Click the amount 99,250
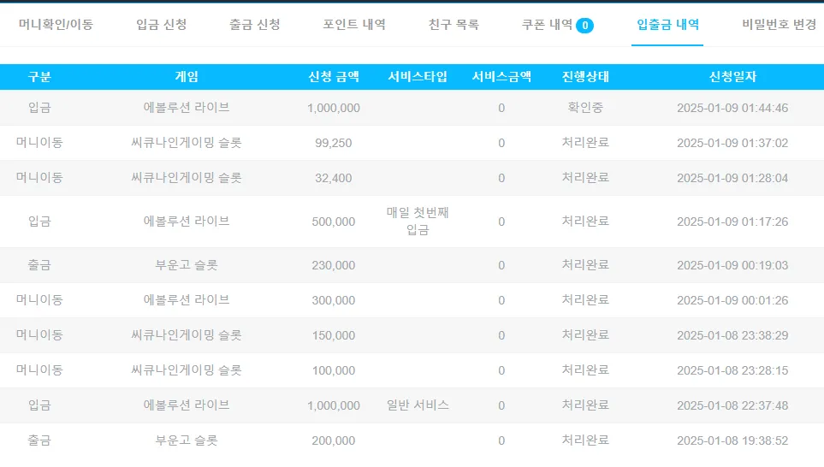 (x=334, y=144)
